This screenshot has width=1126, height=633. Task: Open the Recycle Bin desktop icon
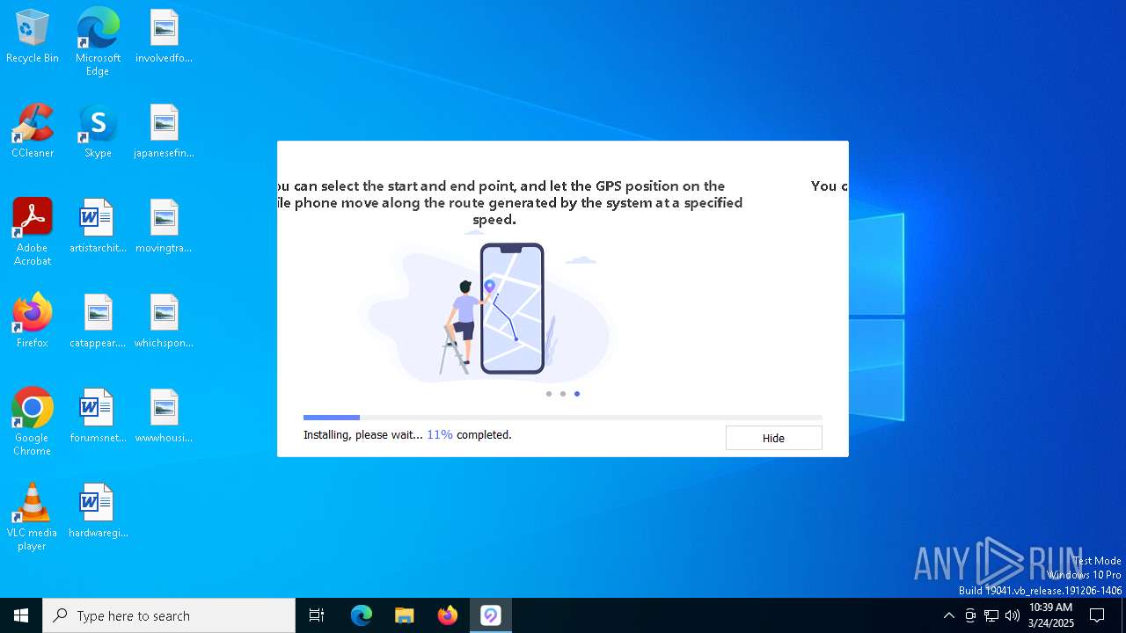[33, 37]
